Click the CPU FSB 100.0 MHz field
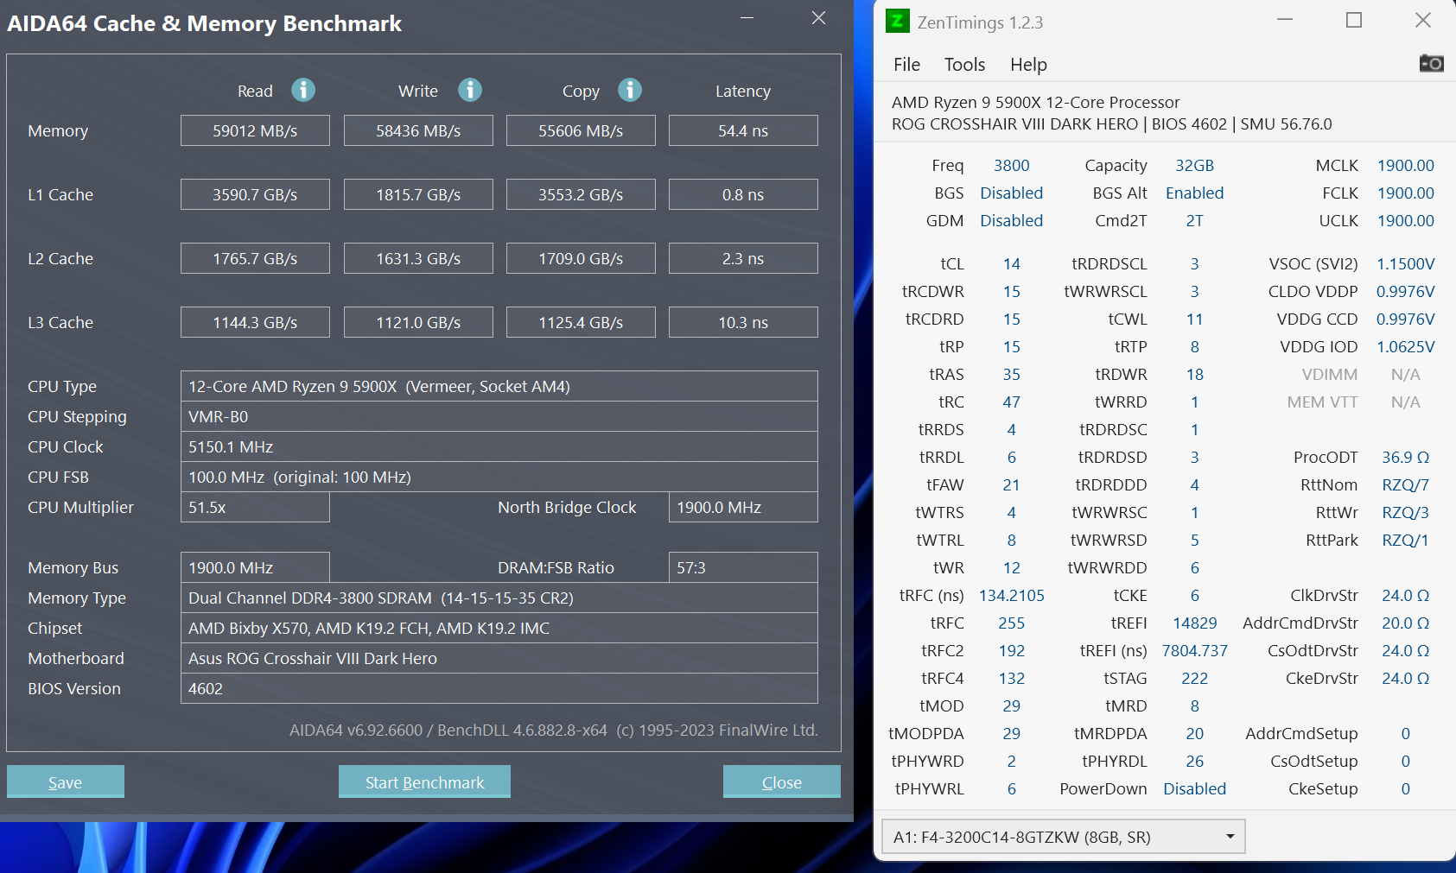Viewport: 1456px width, 873px height. coord(499,477)
